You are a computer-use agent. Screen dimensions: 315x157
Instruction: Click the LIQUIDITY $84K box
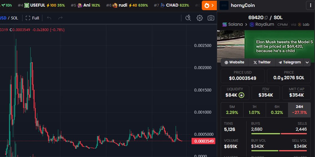click(x=235, y=93)
